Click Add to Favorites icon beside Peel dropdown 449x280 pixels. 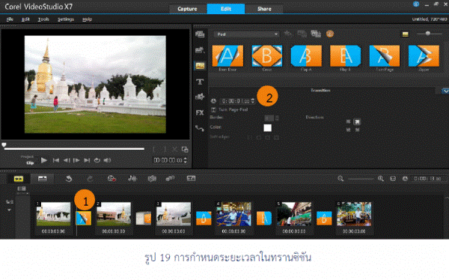coord(288,34)
